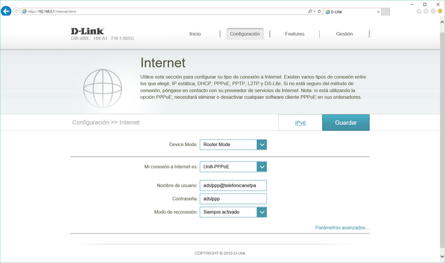Screen dimensions: 445x263
Task: Open the browser home icon
Action: 419,11
